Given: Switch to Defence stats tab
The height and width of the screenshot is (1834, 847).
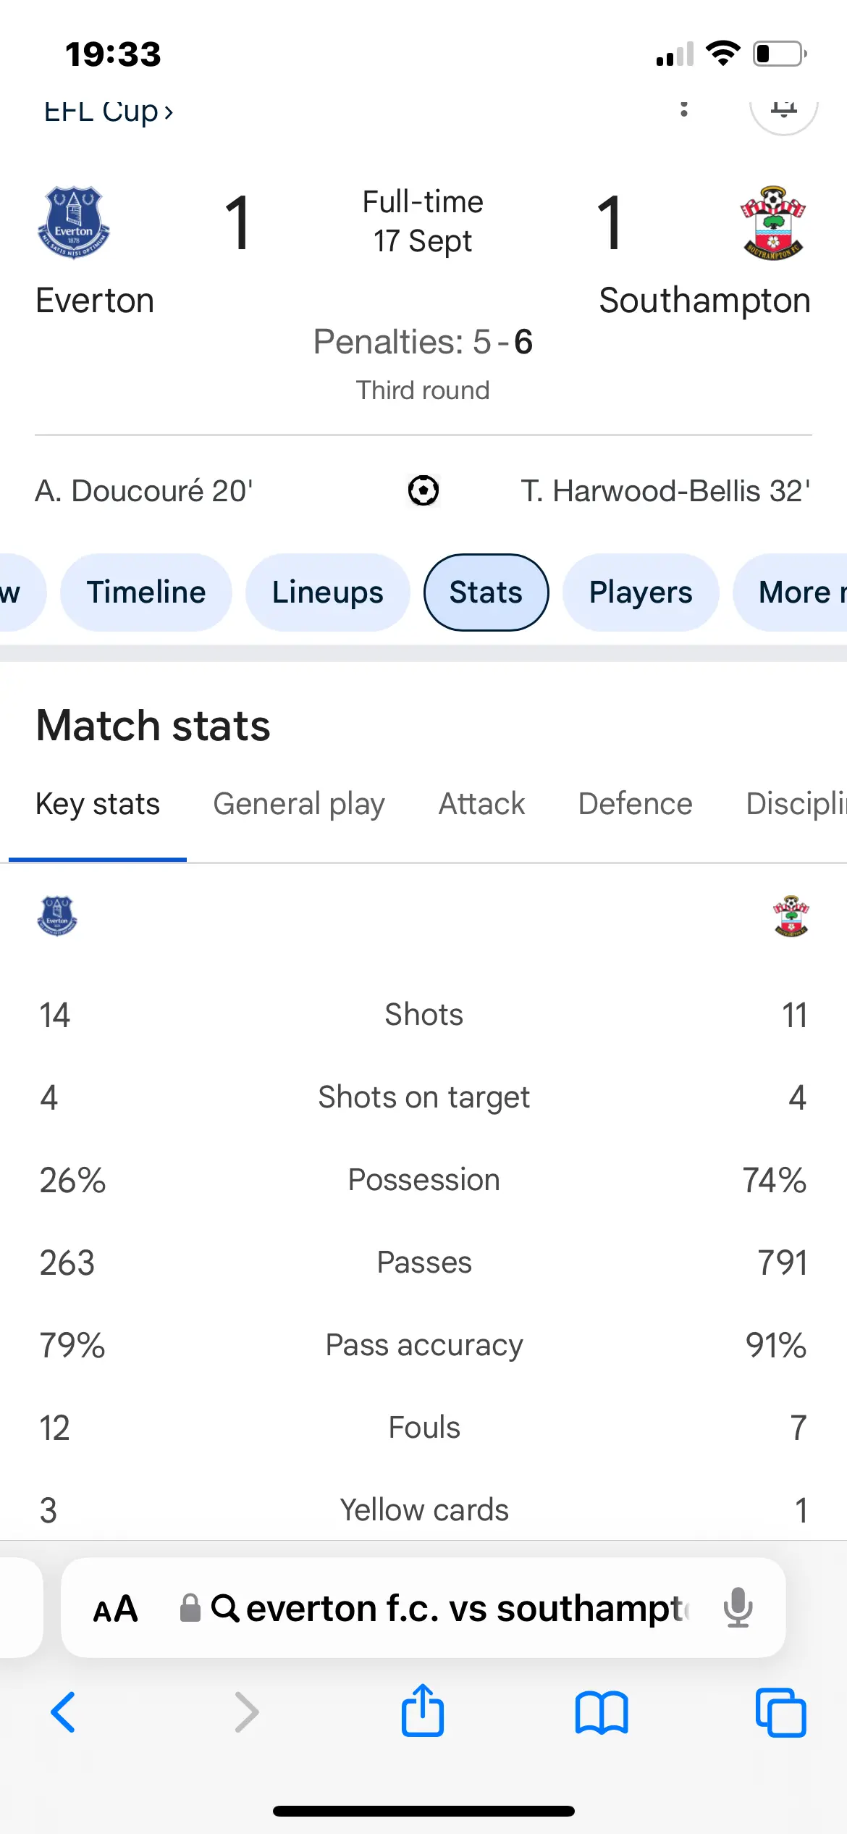Looking at the screenshot, I should click(x=635, y=804).
